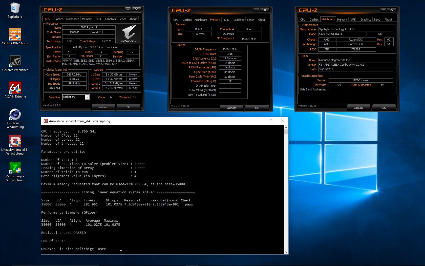Click the memory Type field DDR4
Image resolution: width=425 pixels, height=266 pixels.
(x=199, y=29)
